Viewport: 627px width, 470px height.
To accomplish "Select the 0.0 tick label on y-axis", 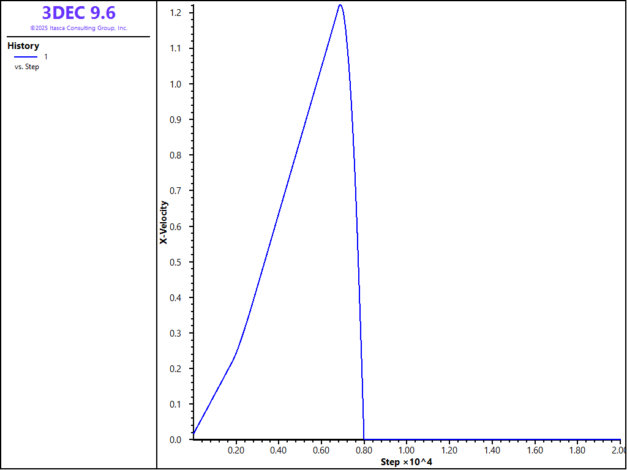I will [176, 439].
